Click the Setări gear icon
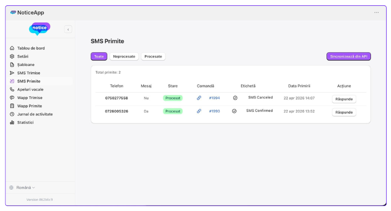 [12, 56]
